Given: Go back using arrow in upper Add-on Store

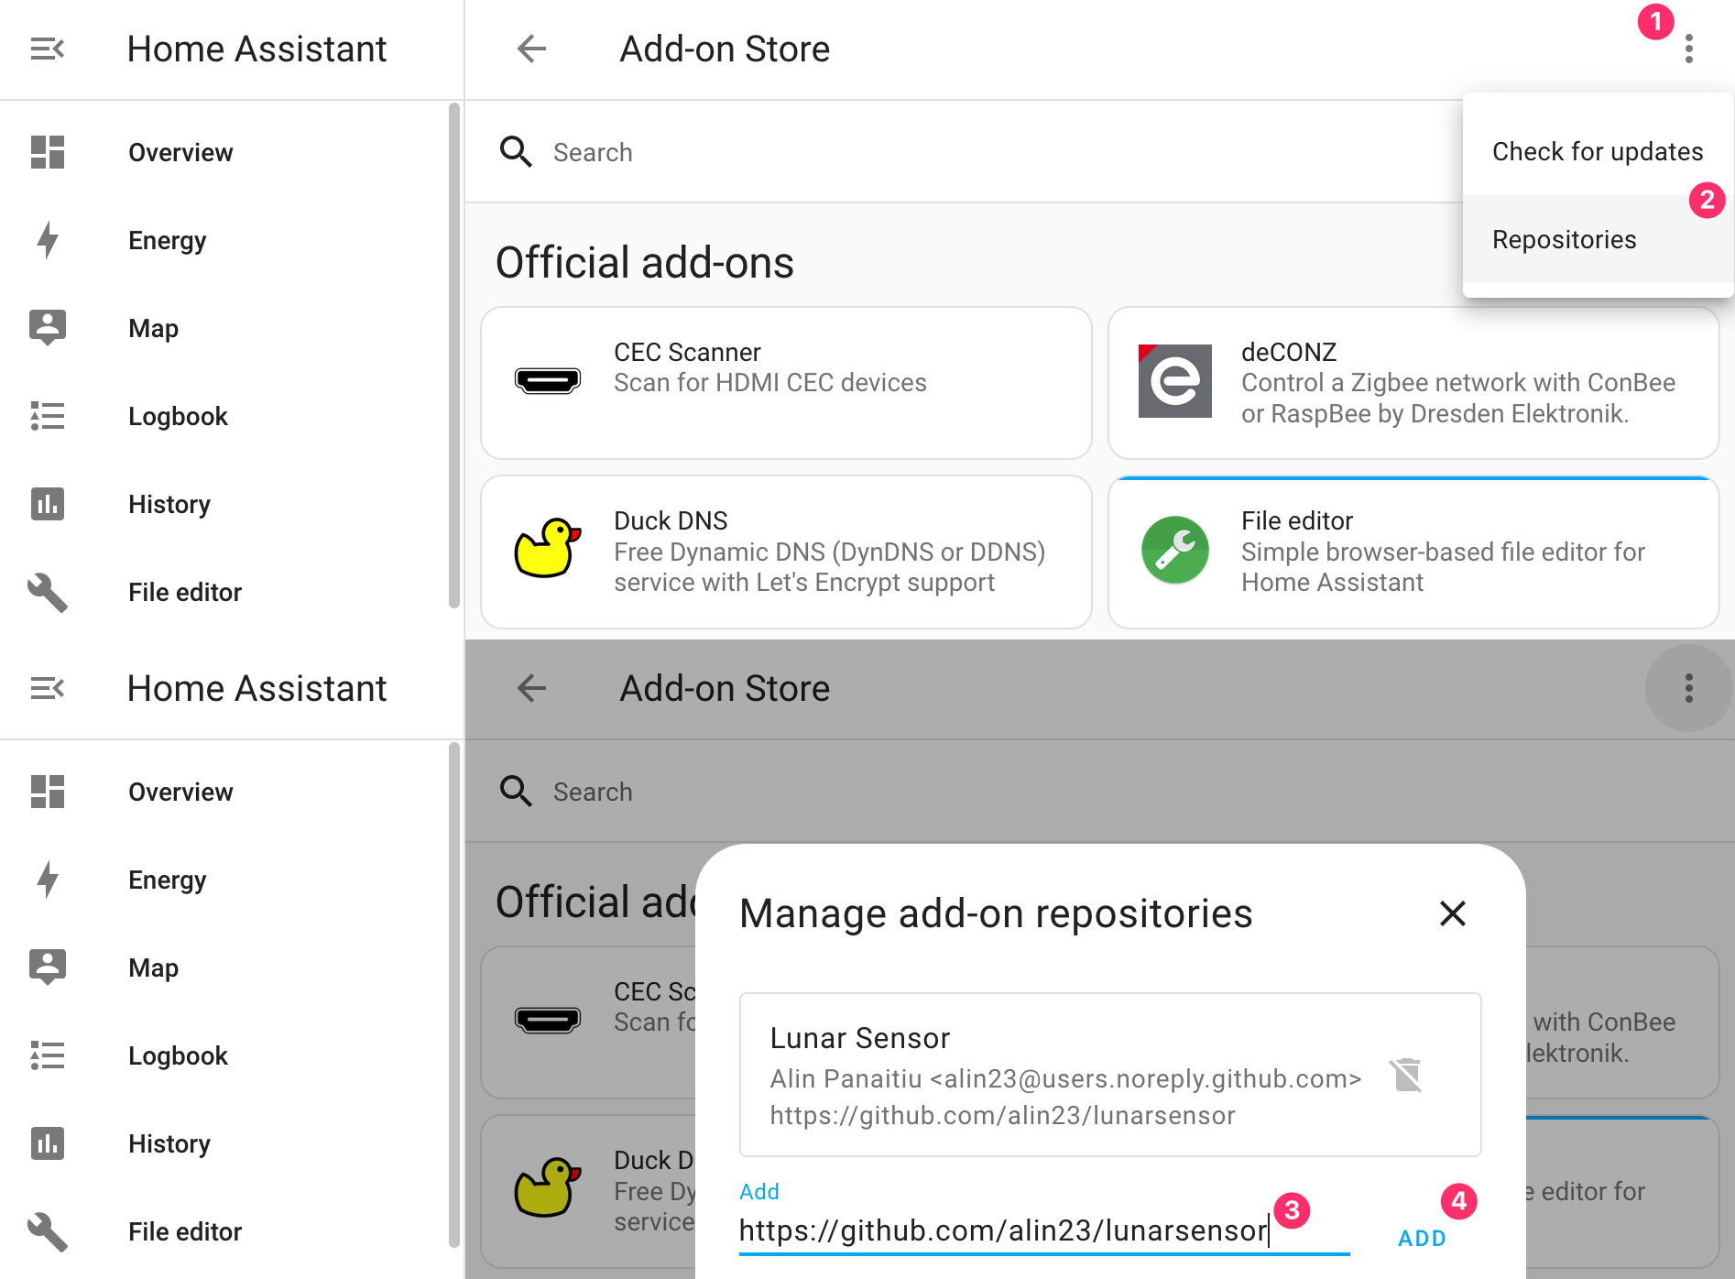Looking at the screenshot, I should [531, 49].
